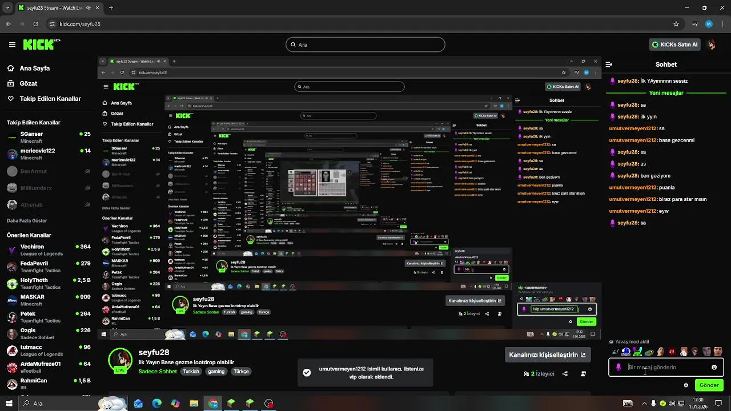Image resolution: width=731 pixels, height=411 pixels.
Task: Select offline channel Militumderx
Action: coord(49,188)
